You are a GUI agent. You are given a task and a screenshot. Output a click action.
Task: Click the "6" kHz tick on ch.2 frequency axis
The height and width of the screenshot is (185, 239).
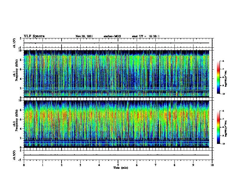pos(21,119)
